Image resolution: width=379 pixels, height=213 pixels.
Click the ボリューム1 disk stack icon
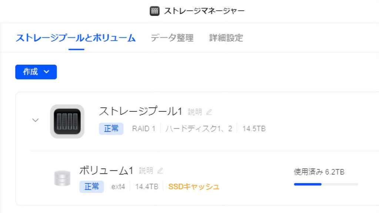tap(62, 178)
